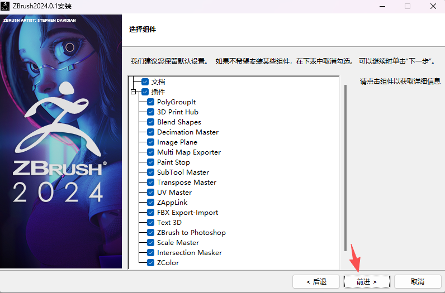Toggle the 3D Print Hub checkbox
The width and height of the screenshot is (445, 293).
tap(151, 112)
